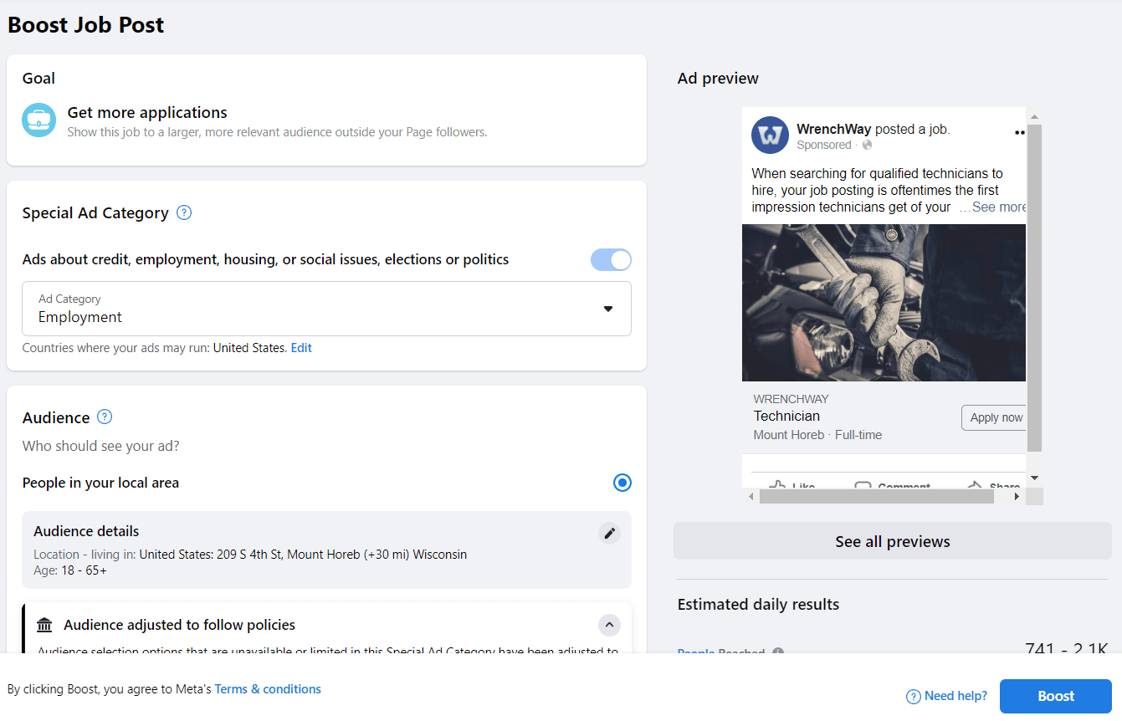Click the Goal briefcase icon

[38, 121]
